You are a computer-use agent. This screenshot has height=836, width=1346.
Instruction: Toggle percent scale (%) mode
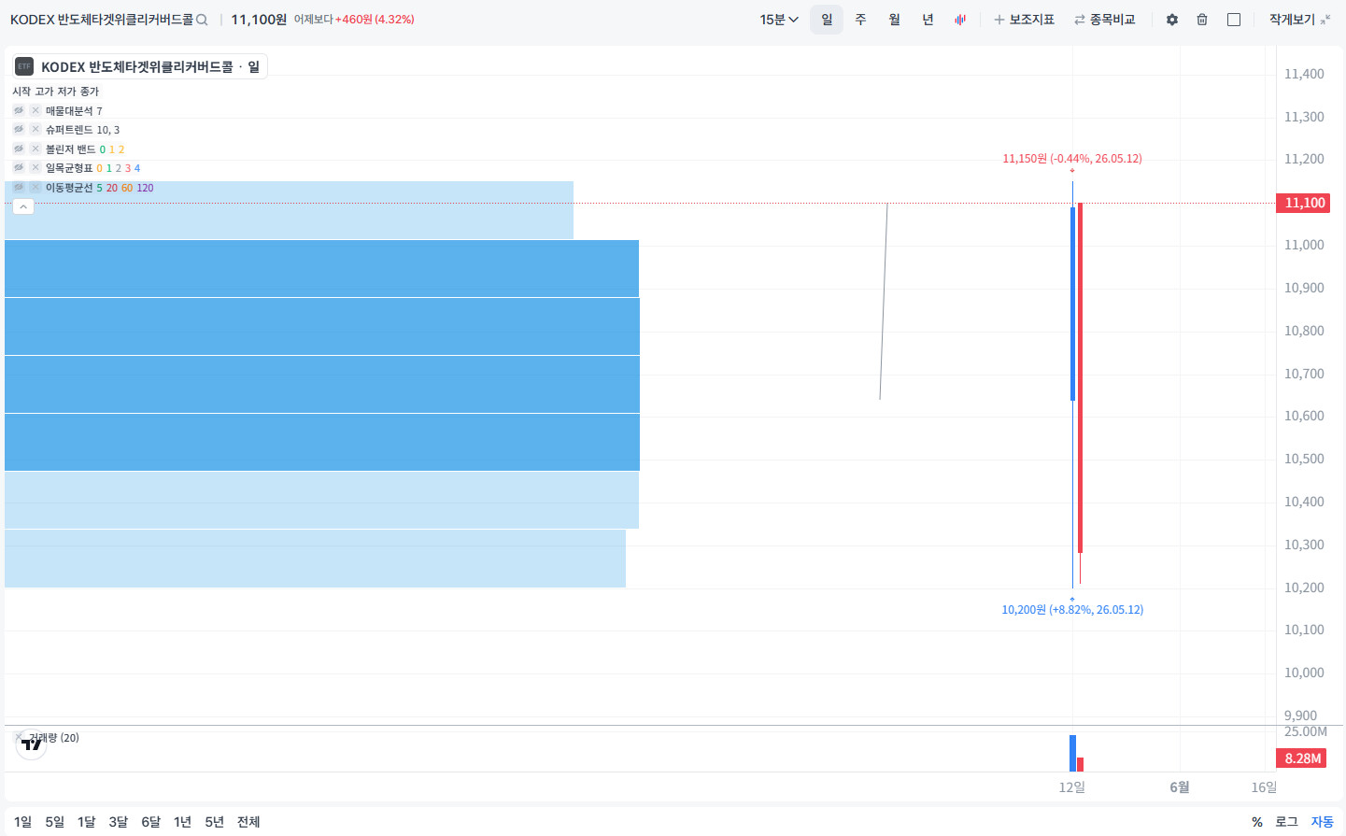click(x=1257, y=822)
